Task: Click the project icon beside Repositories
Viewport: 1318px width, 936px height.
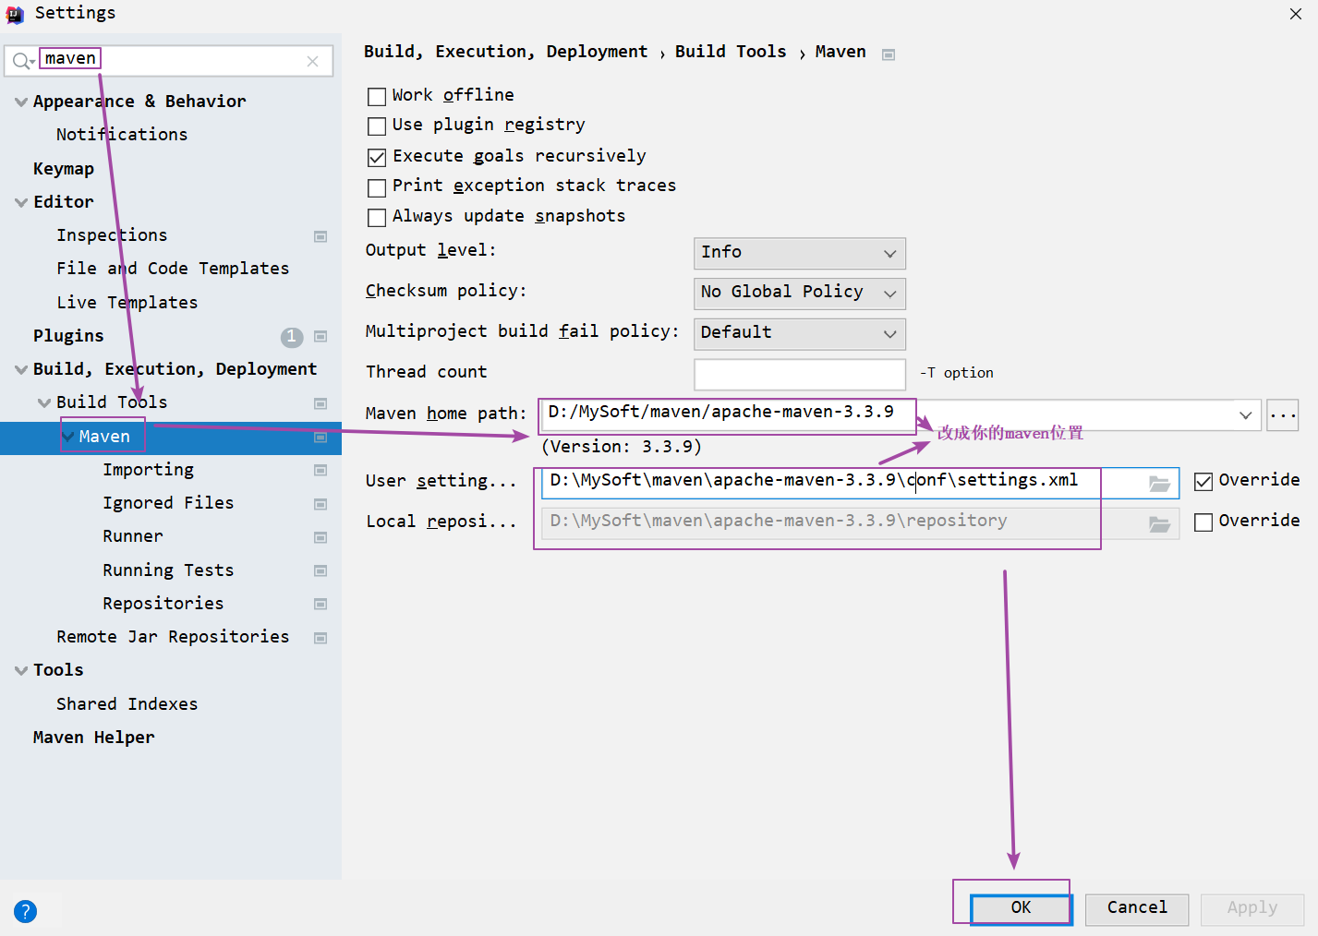Action: (x=320, y=604)
